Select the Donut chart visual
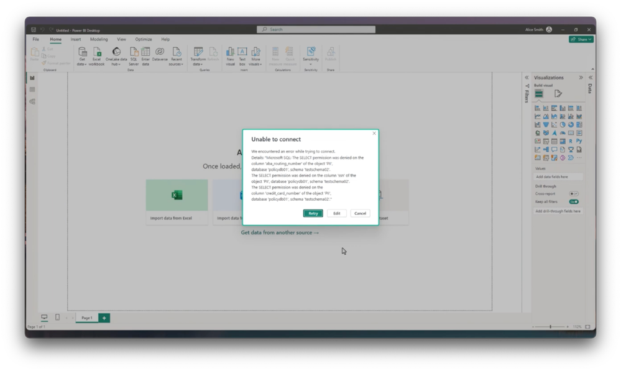Viewport: 621px width, 371px height. tap(571, 125)
